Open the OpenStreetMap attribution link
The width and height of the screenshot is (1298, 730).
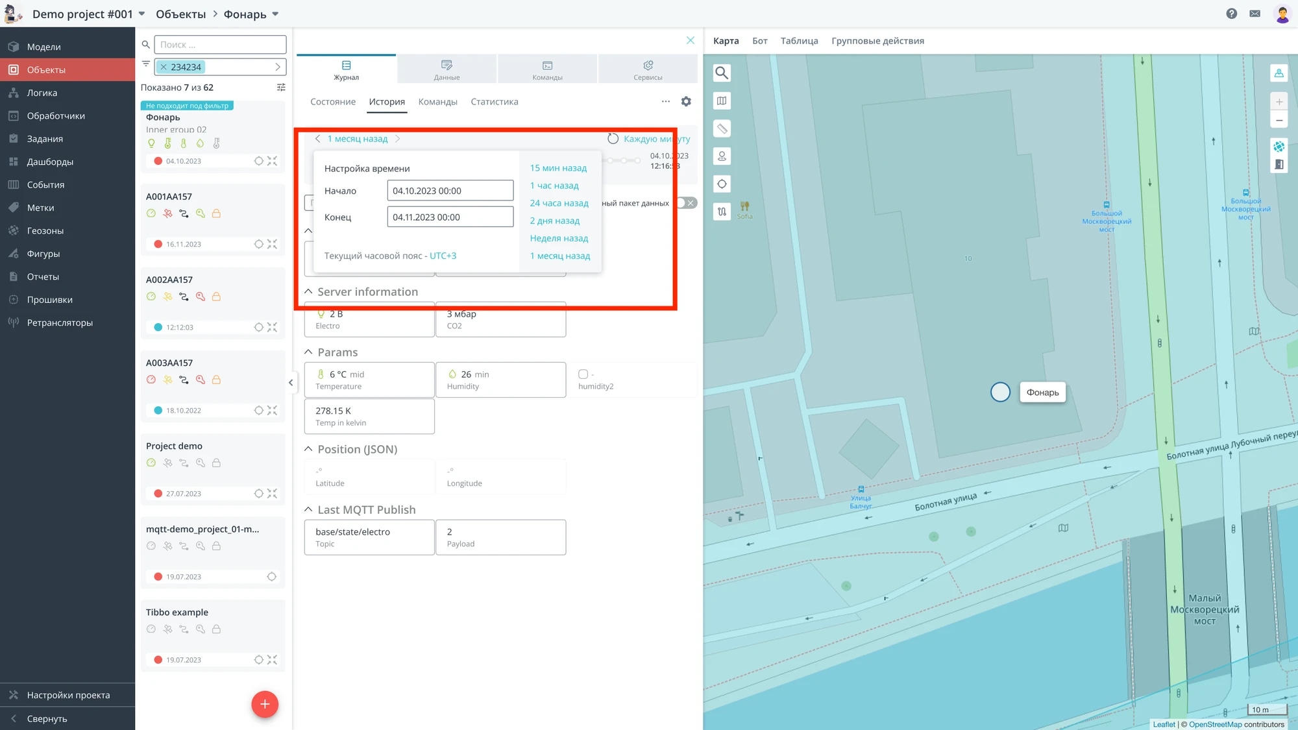coord(1215,724)
